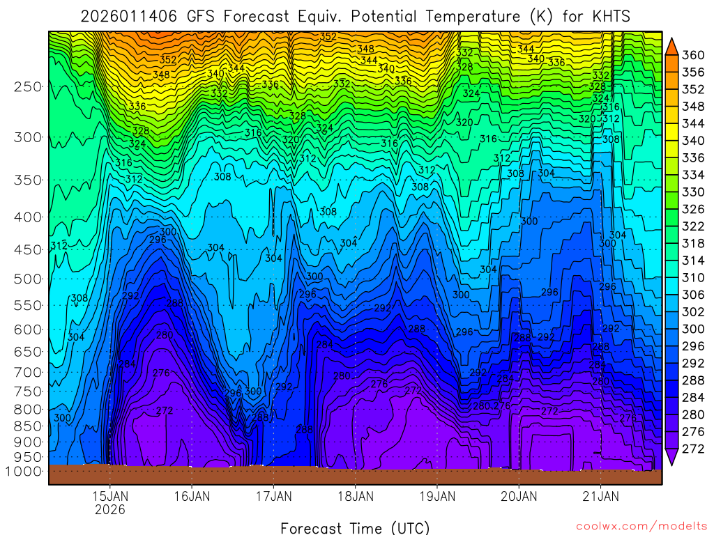The height and width of the screenshot is (535, 714).
Task: Click the 850 pressure axis label
Action: coord(27,426)
